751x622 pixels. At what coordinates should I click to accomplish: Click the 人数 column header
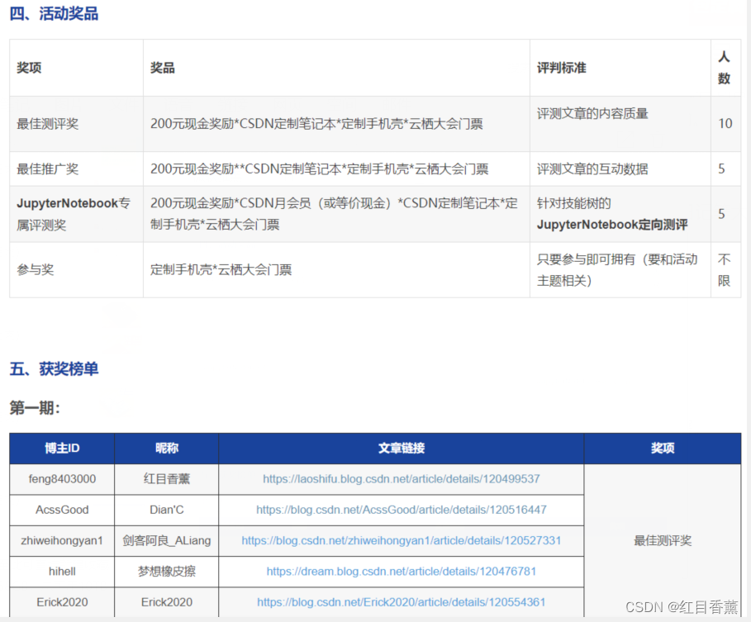click(725, 68)
